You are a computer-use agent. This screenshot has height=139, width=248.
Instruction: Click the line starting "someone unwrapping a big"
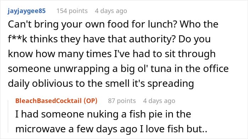coord(118,69)
